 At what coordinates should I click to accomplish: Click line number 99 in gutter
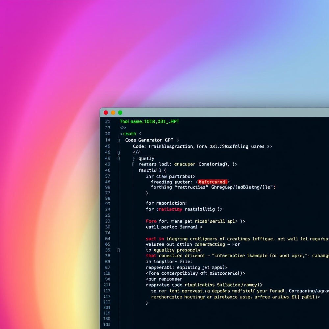click(108, 204)
